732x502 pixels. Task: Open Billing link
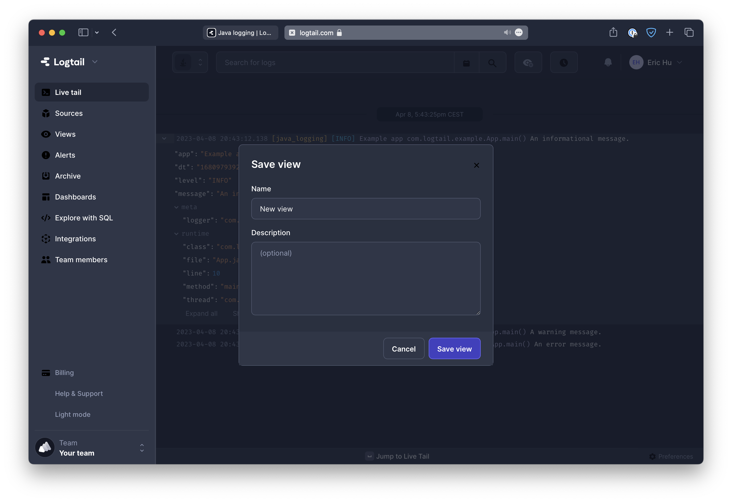[x=64, y=373]
